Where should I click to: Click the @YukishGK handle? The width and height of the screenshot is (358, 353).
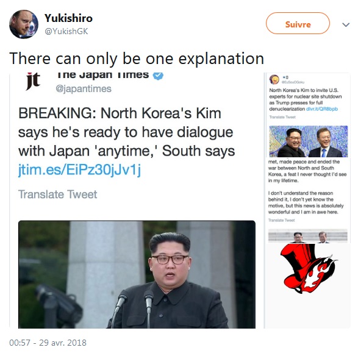pos(66,31)
